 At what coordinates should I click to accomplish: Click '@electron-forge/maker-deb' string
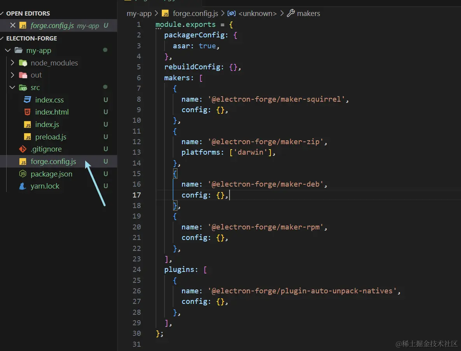[265, 184]
